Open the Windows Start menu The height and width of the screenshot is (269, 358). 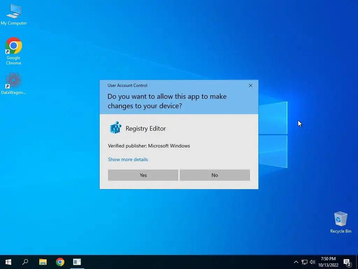click(8, 262)
